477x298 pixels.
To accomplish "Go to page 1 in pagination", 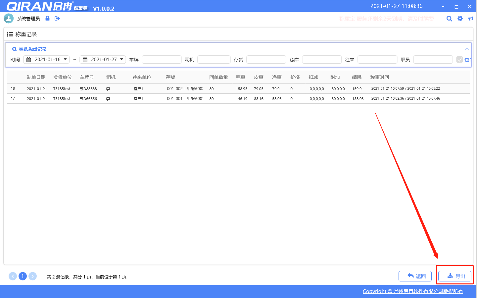I will click(23, 276).
